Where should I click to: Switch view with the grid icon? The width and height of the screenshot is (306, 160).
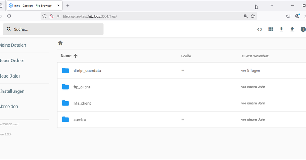coord(270,29)
